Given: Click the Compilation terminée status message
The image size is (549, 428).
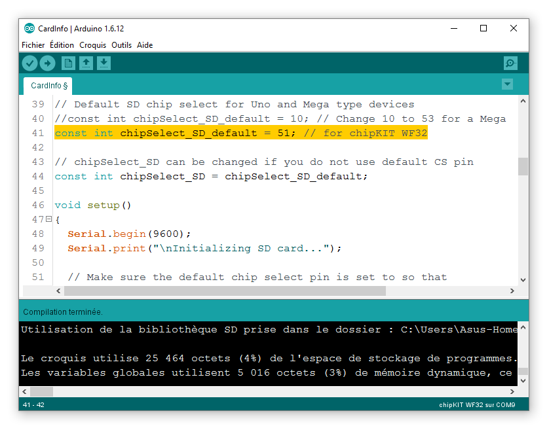Looking at the screenshot, I should coord(63,312).
